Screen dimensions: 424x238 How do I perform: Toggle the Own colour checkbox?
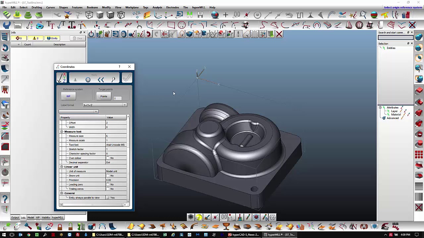108,158
